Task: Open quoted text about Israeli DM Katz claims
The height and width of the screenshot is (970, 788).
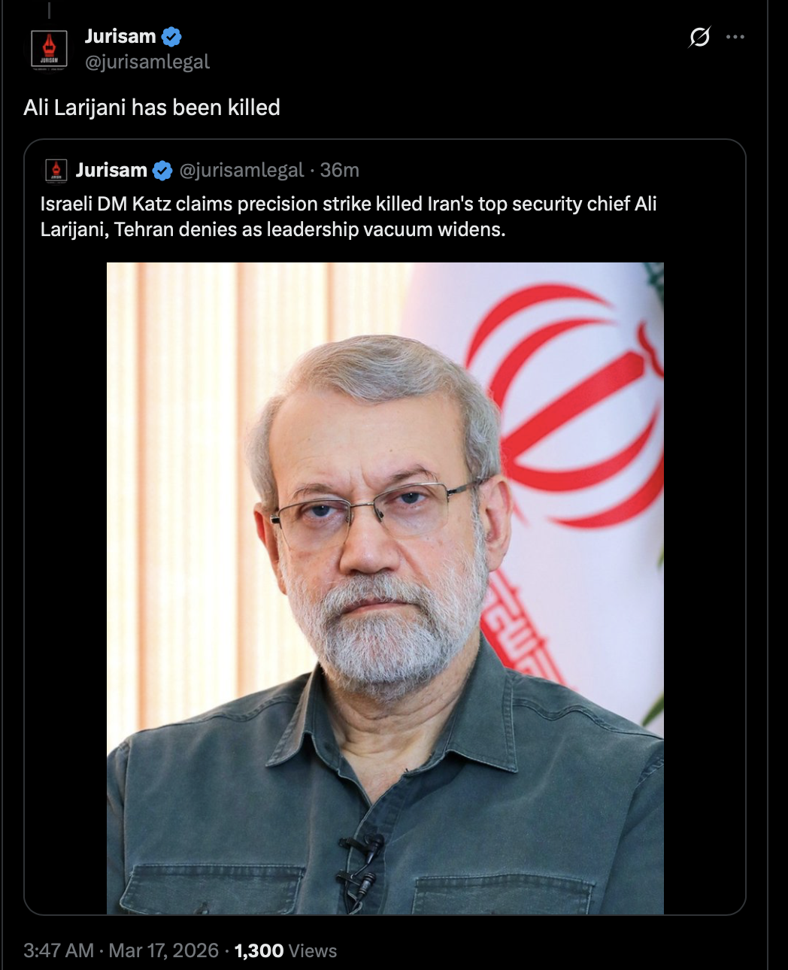Action: tap(349, 217)
